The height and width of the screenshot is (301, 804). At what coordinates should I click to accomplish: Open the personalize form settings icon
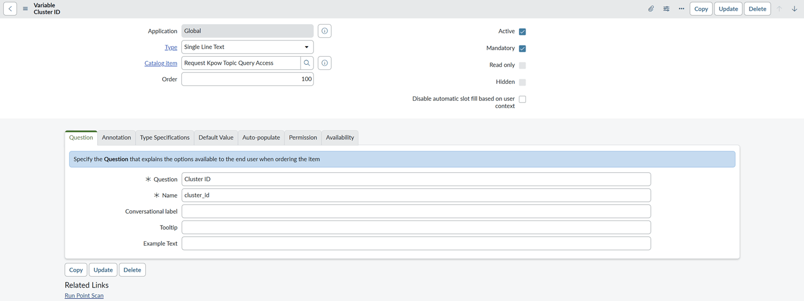pyautogui.click(x=666, y=9)
